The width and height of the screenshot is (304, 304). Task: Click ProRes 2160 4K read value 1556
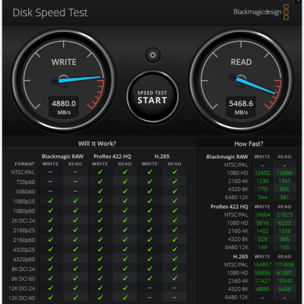[x=285, y=231]
